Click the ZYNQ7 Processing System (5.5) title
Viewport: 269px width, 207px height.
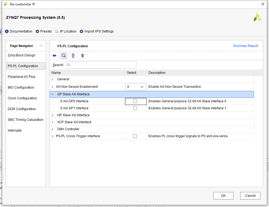[x=35, y=17]
